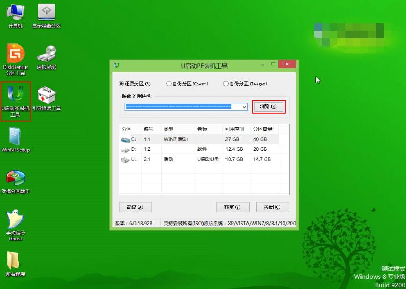Viewport: 406px width, 289px height.
Task: Open 引导修复工具 desktop icon
Action: coord(47,99)
